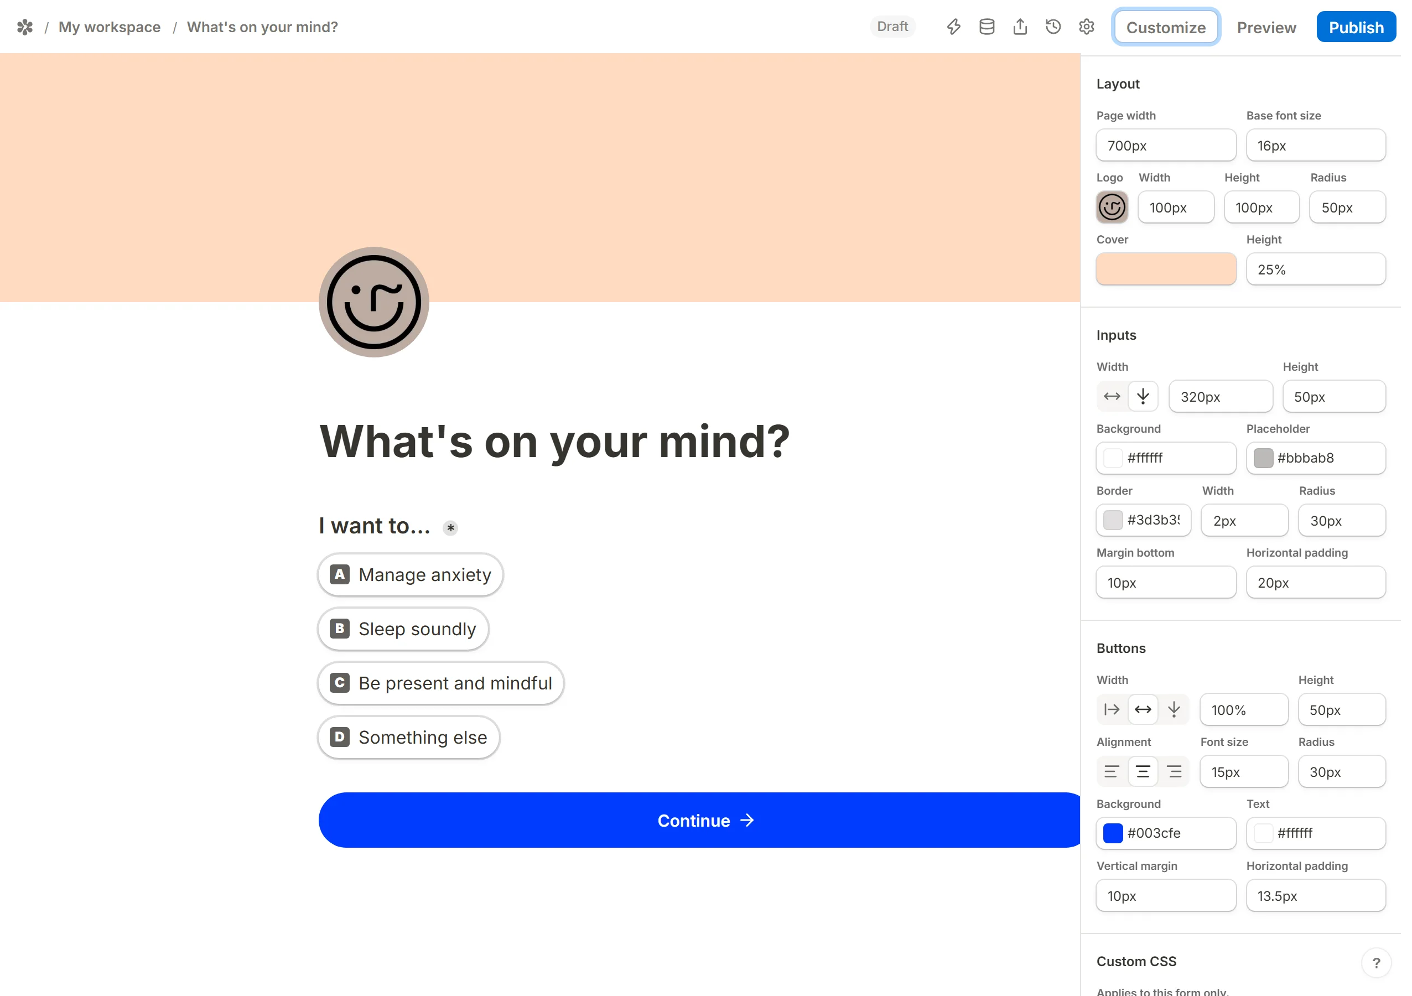Open the form settings gear icon
Viewport: 1412px width, 996px height.
[x=1086, y=27]
